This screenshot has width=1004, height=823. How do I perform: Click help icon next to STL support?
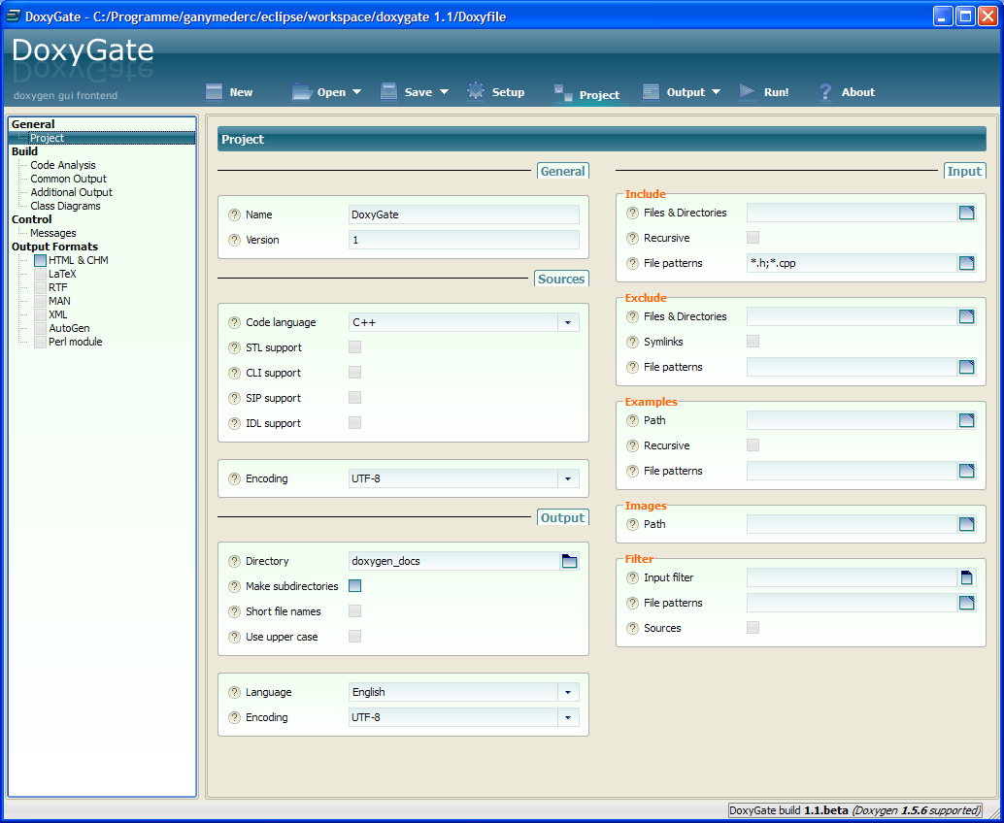(234, 347)
